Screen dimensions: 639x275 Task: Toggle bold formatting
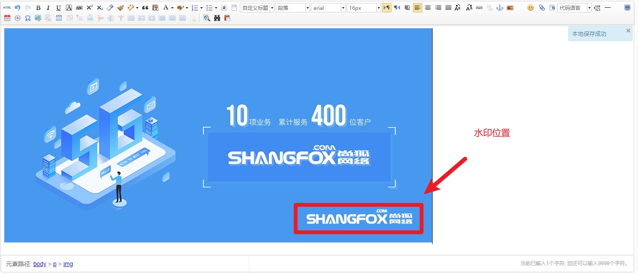tap(38, 8)
